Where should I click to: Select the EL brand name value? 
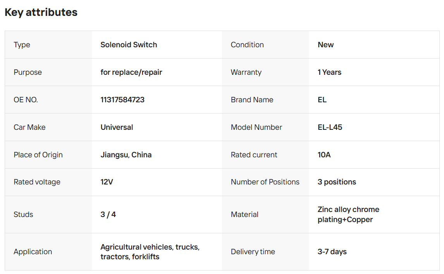click(x=322, y=100)
